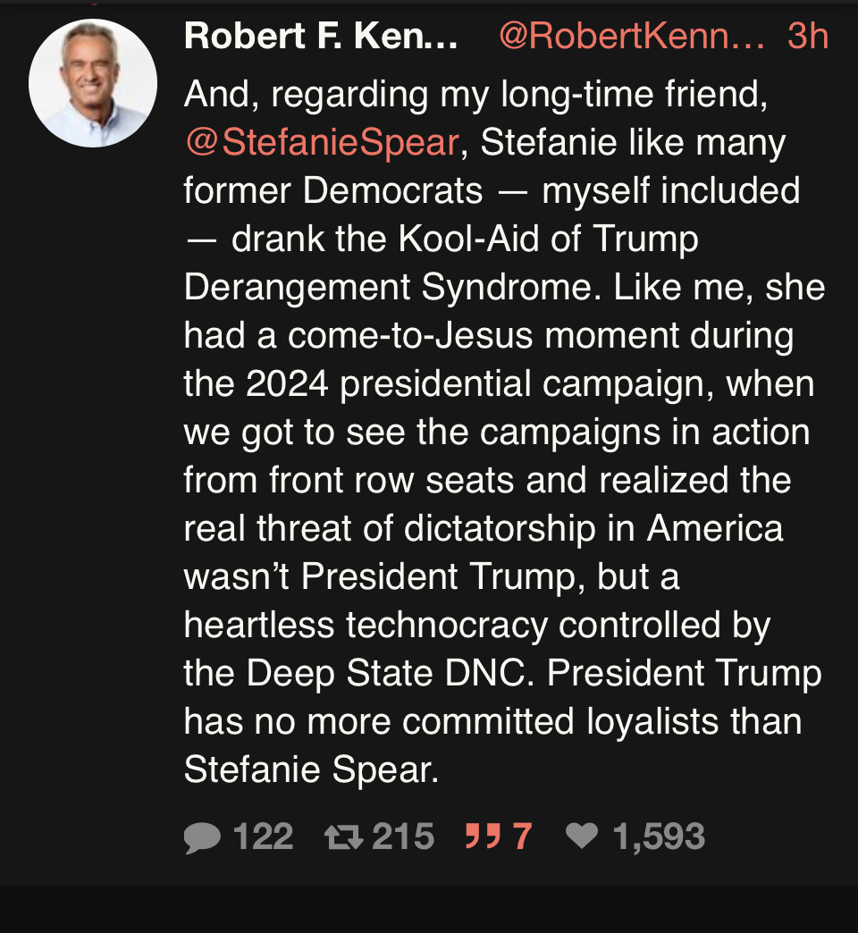Click the 7 quotes count

(522, 837)
